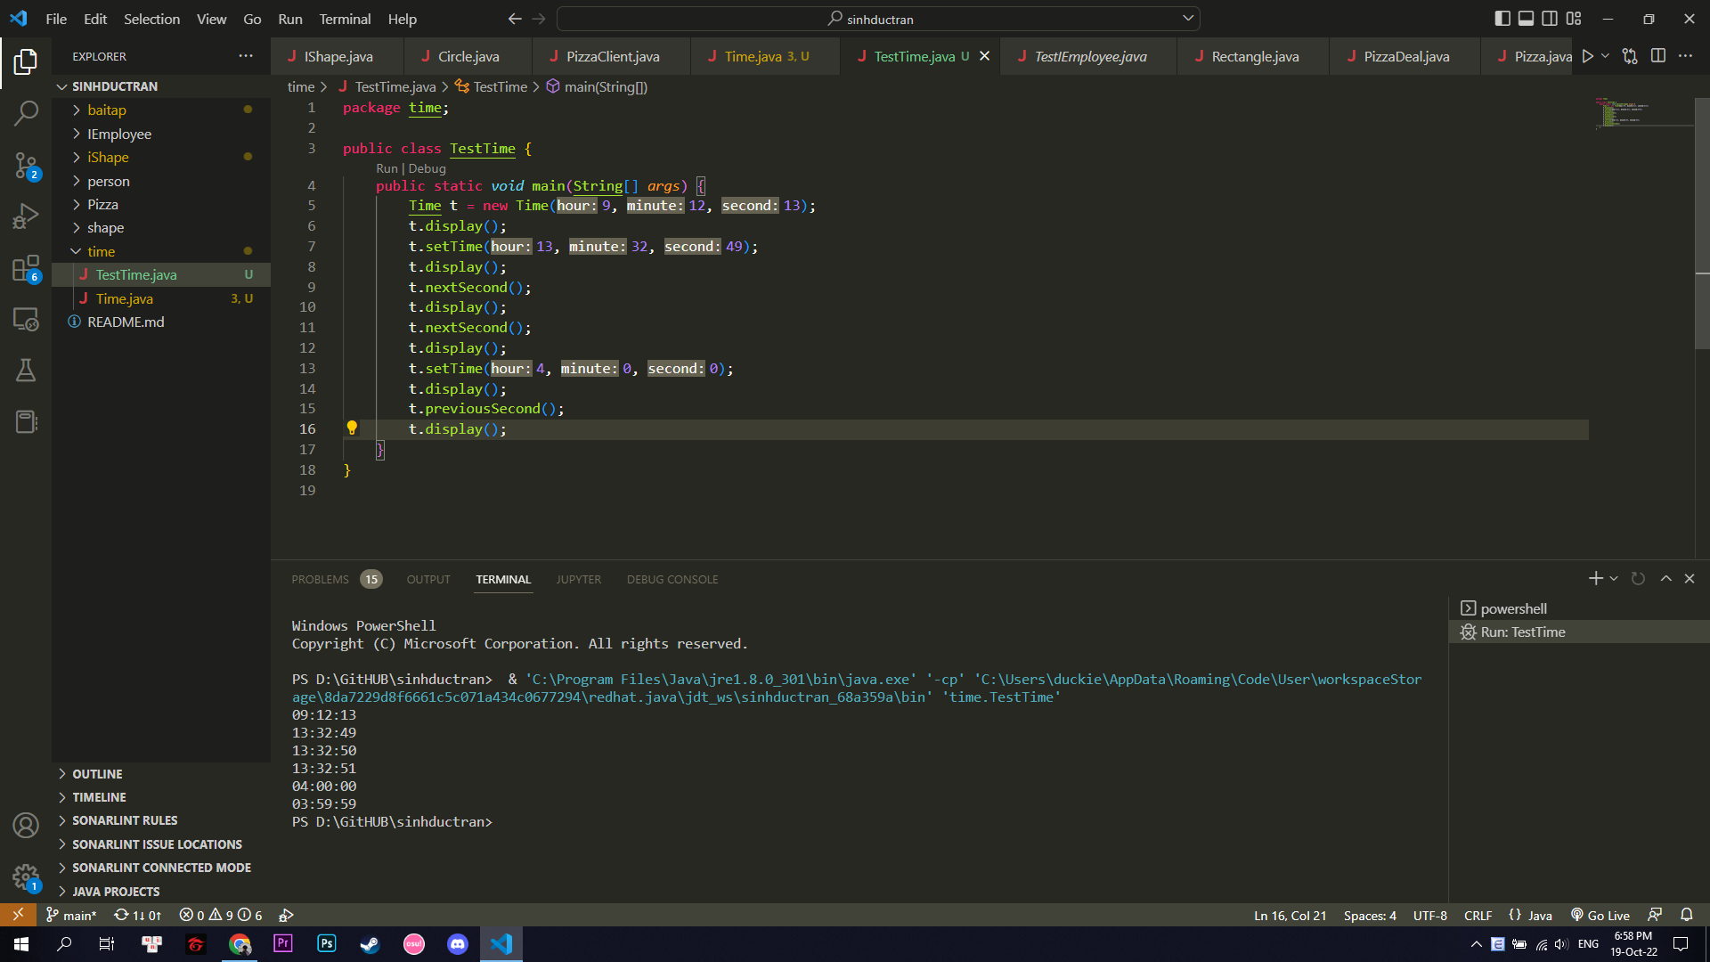1710x962 pixels.
Task: Open the Extensions view
Action: click(26, 268)
